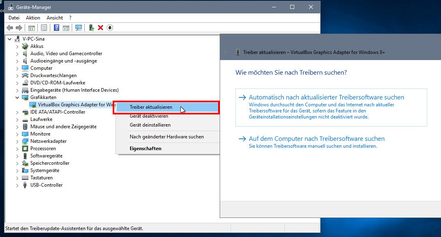The image size is (441, 237).
Task: Open the Ansicht menu
Action: click(x=55, y=17)
